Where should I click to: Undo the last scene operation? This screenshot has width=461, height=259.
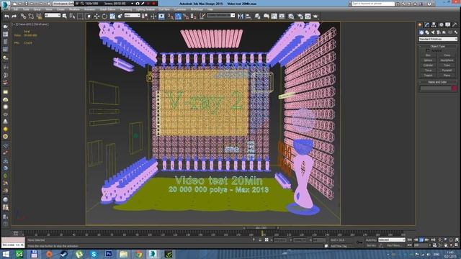click(x=6, y=17)
